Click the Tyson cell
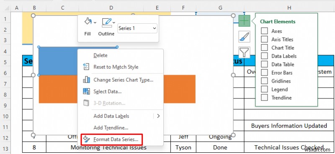The height and width of the screenshot is (154, 335). (183, 147)
